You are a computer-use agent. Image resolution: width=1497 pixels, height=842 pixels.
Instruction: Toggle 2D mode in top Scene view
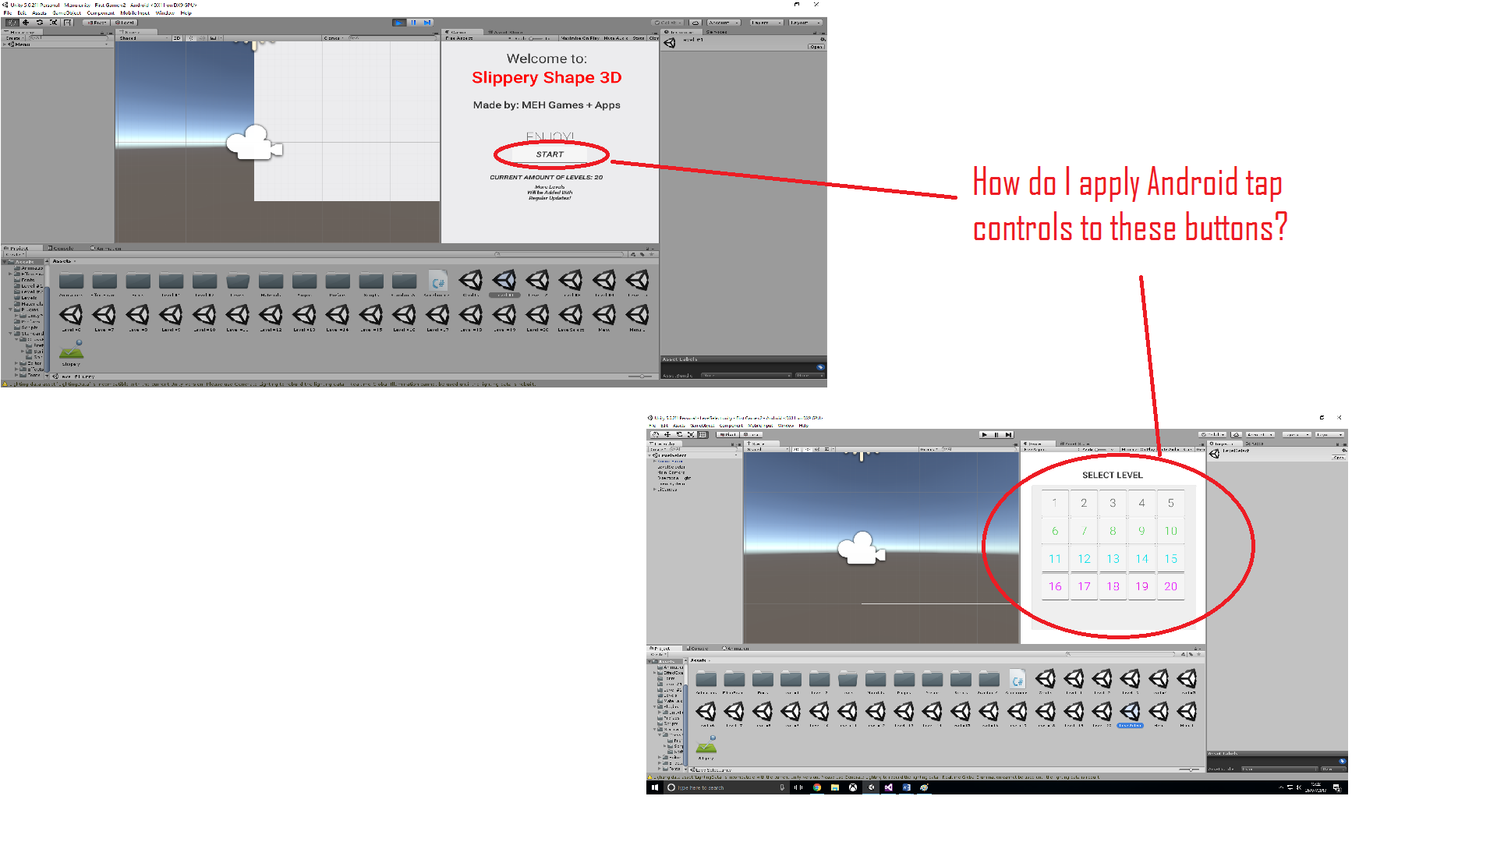pyautogui.click(x=177, y=38)
